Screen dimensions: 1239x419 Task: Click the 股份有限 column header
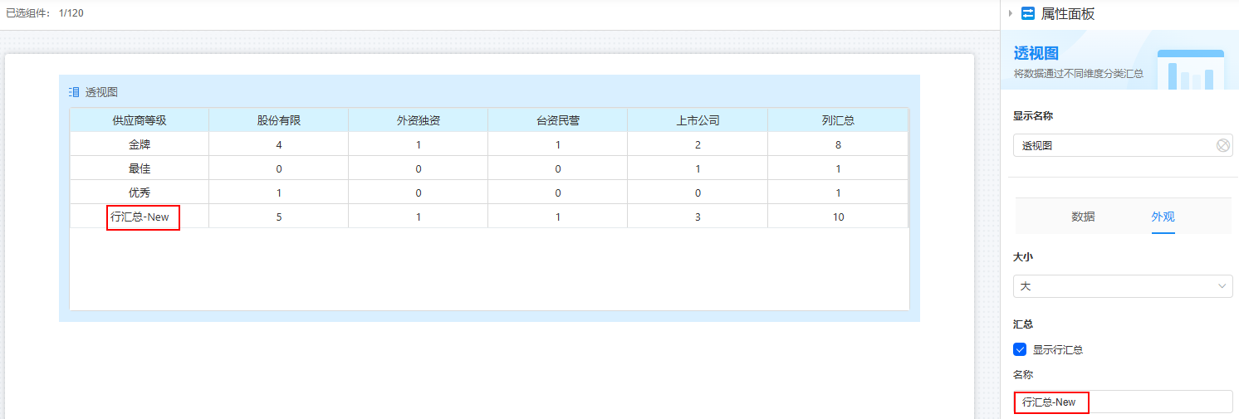click(279, 120)
